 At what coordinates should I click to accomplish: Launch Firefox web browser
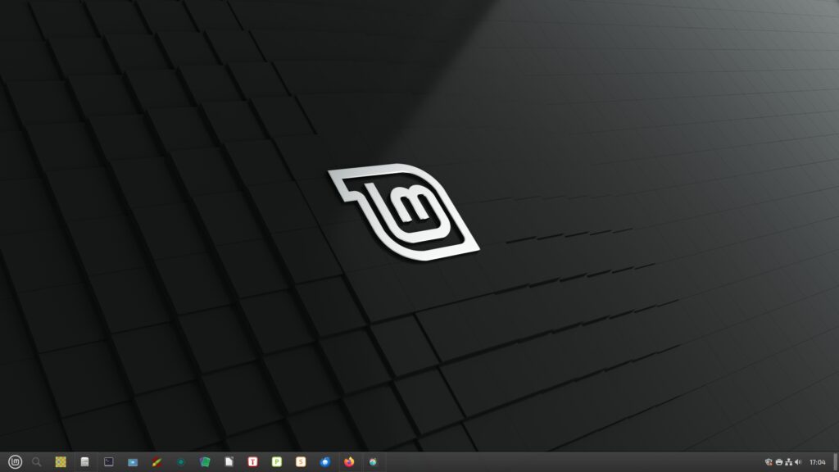click(x=349, y=462)
